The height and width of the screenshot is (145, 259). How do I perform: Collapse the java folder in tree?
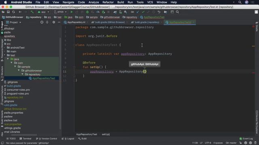8,59
